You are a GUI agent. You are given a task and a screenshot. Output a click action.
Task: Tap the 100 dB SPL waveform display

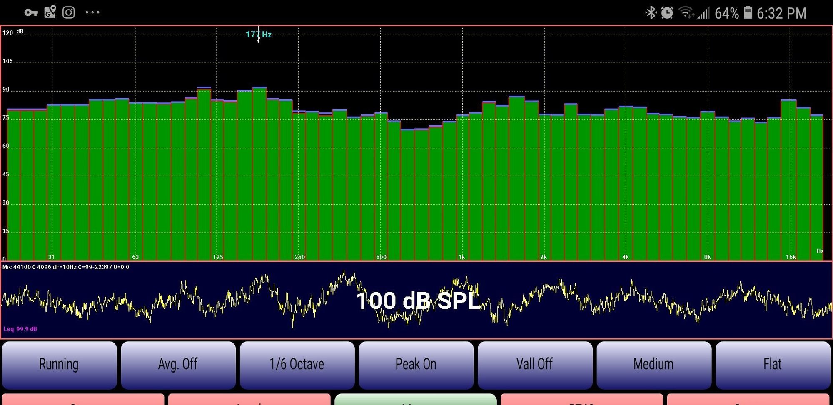coord(416,300)
